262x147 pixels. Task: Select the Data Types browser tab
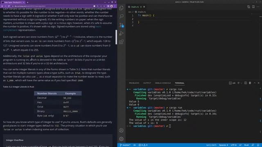pyautogui.click(x=13, y=2)
